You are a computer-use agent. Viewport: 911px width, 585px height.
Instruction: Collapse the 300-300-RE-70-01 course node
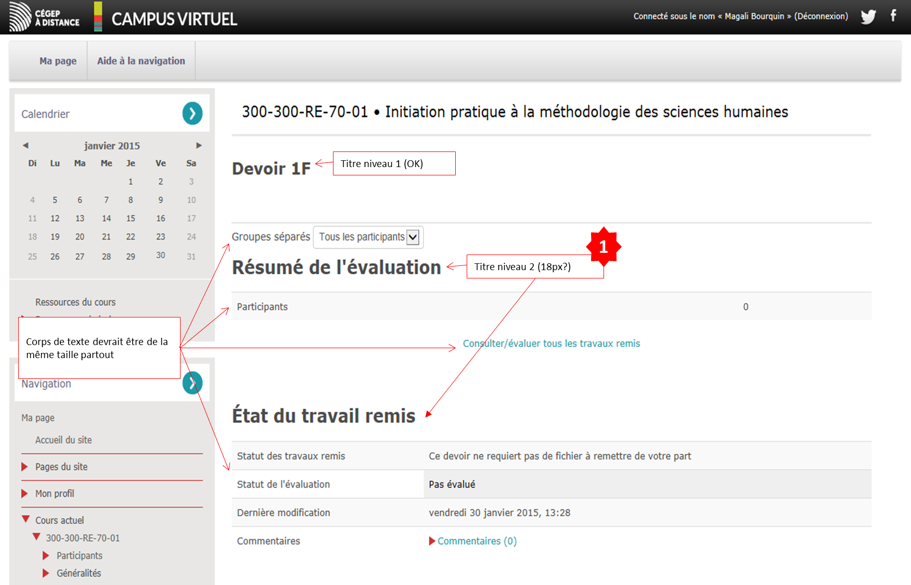pos(36,537)
